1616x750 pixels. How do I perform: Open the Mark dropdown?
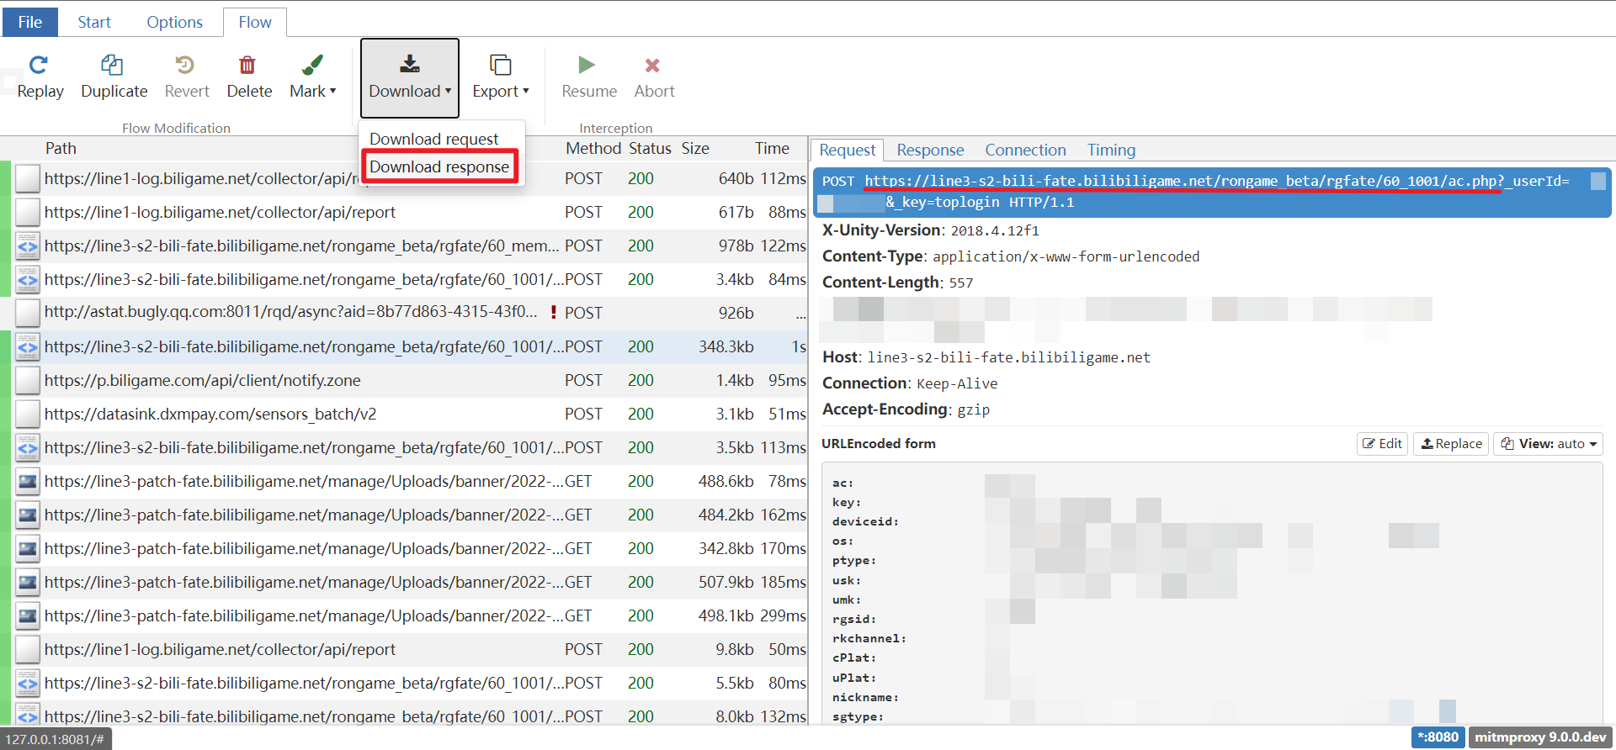312,77
